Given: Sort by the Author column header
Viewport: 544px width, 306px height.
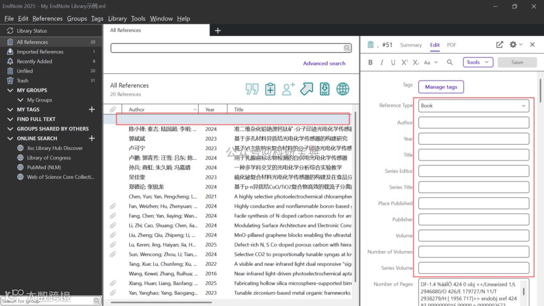Looking at the screenshot, I should (160, 109).
